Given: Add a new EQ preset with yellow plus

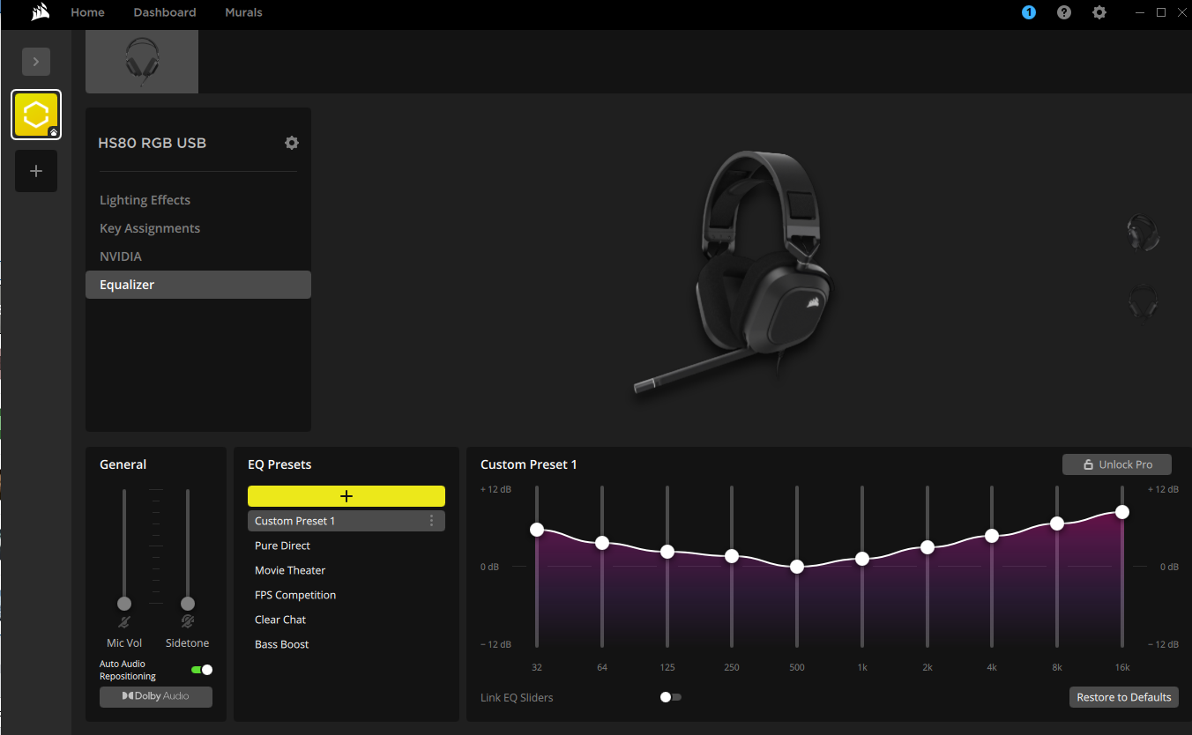Looking at the screenshot, I should [346, 496].
